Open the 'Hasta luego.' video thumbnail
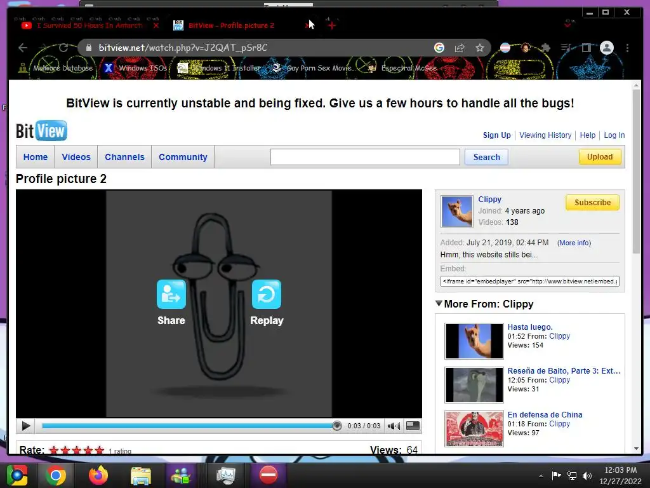 [474, 341]
